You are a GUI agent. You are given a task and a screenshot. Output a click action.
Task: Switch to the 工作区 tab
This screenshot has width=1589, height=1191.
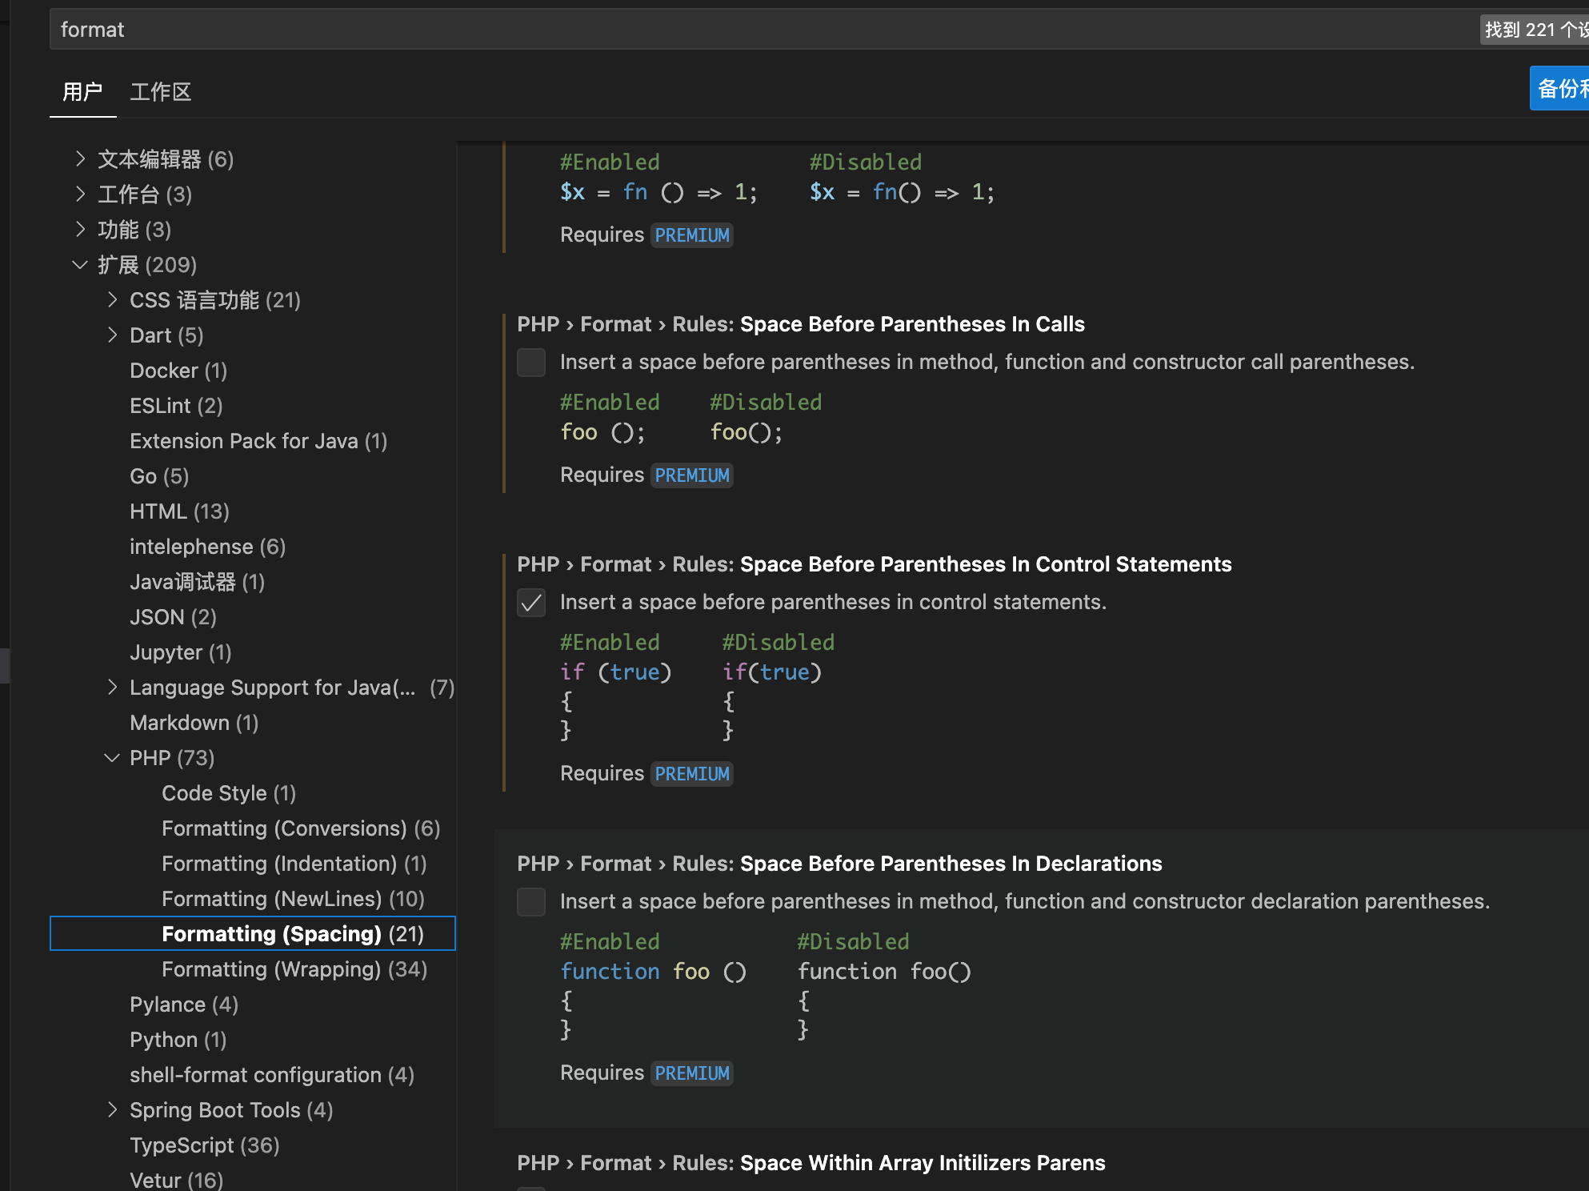click(x=160, y=92)
